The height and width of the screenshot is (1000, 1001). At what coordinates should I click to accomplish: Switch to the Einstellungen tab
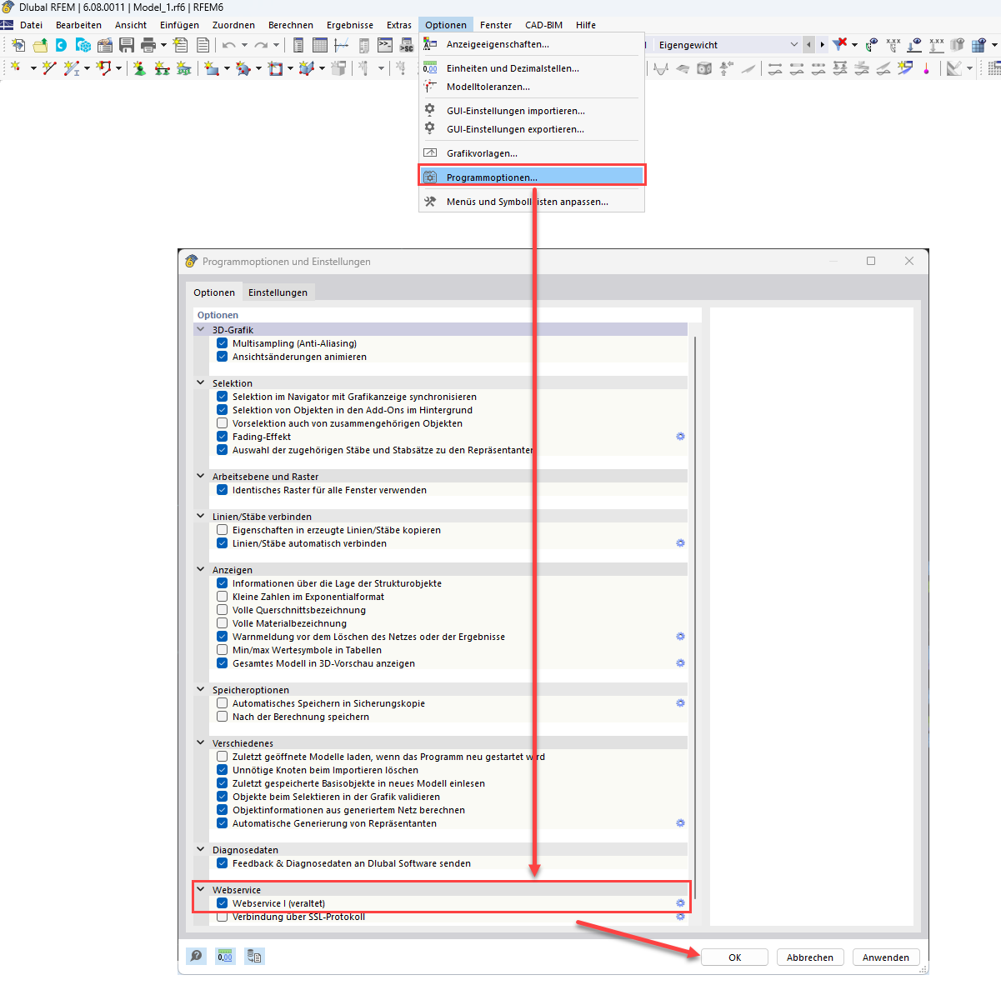pos(278,292)
